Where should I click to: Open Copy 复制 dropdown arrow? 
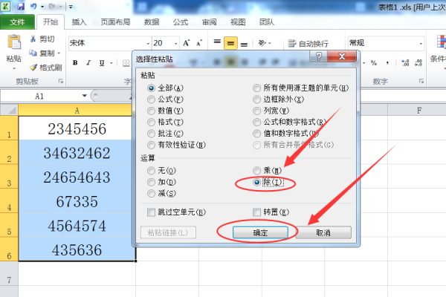point(59,53)
